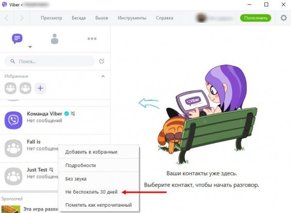
Task: Open the Просмотр menu
Action: pyautogui.click(x=51, y=18)
